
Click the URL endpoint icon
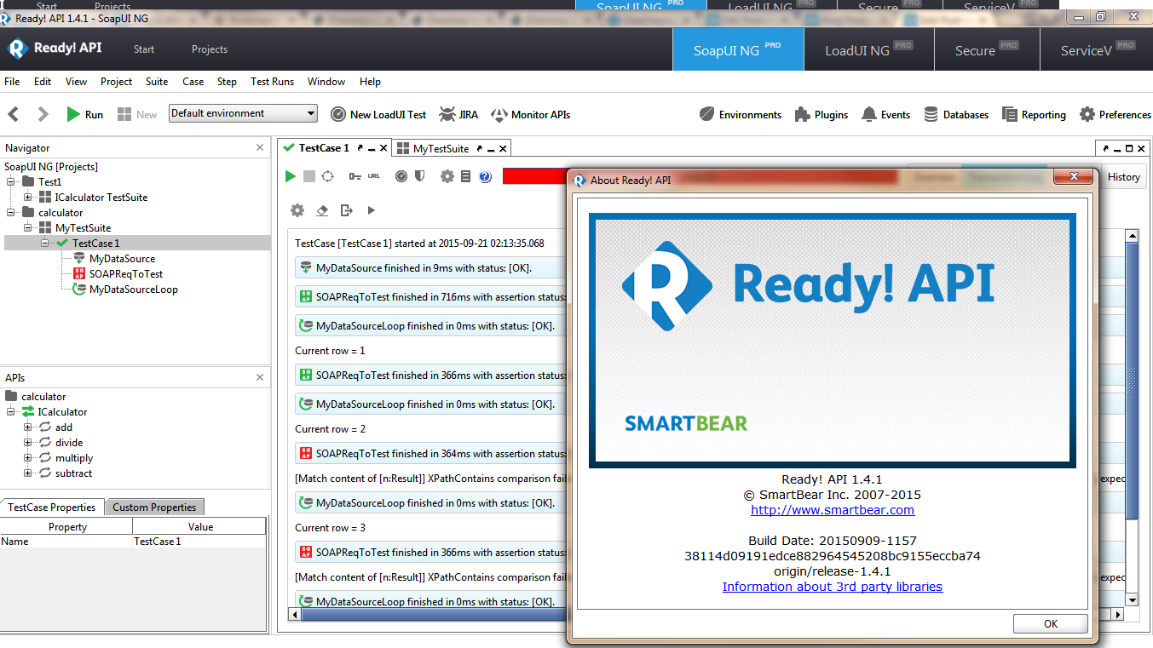(374, 176)
